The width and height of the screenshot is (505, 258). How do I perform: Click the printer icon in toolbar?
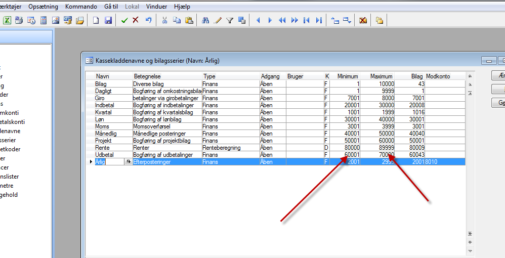click(19, 20)
